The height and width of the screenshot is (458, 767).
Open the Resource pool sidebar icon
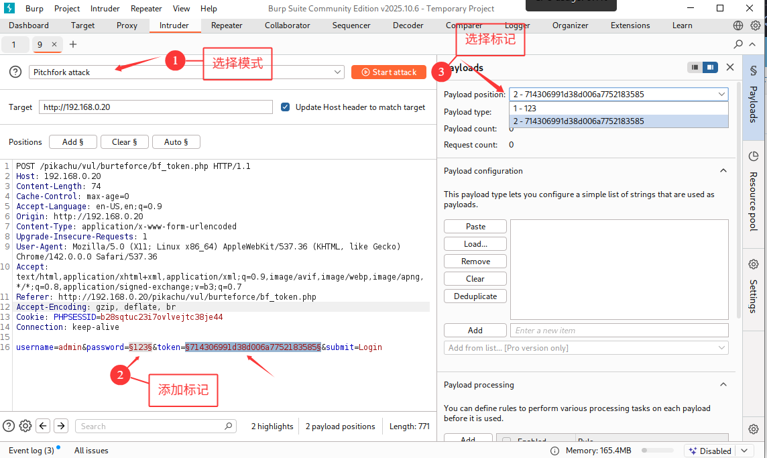point(754,156)
